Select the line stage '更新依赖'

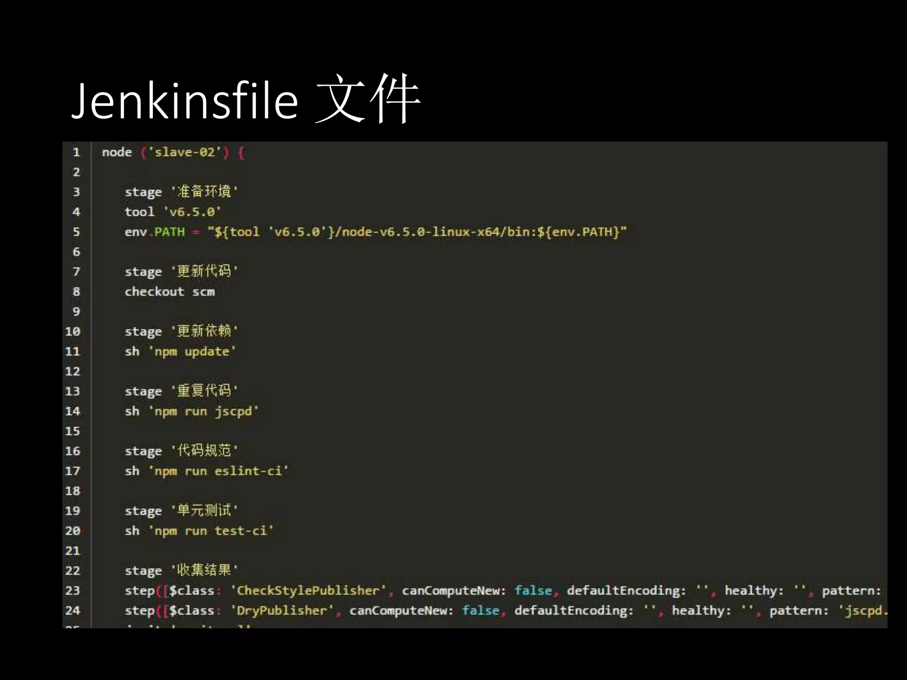pos(181,331)
